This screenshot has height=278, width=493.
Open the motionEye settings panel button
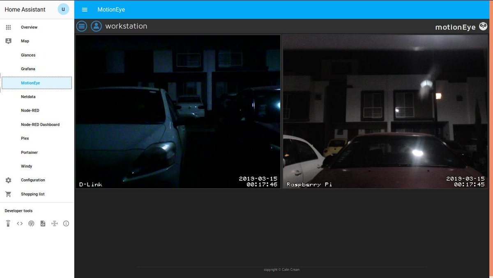(x=82, y=26)
